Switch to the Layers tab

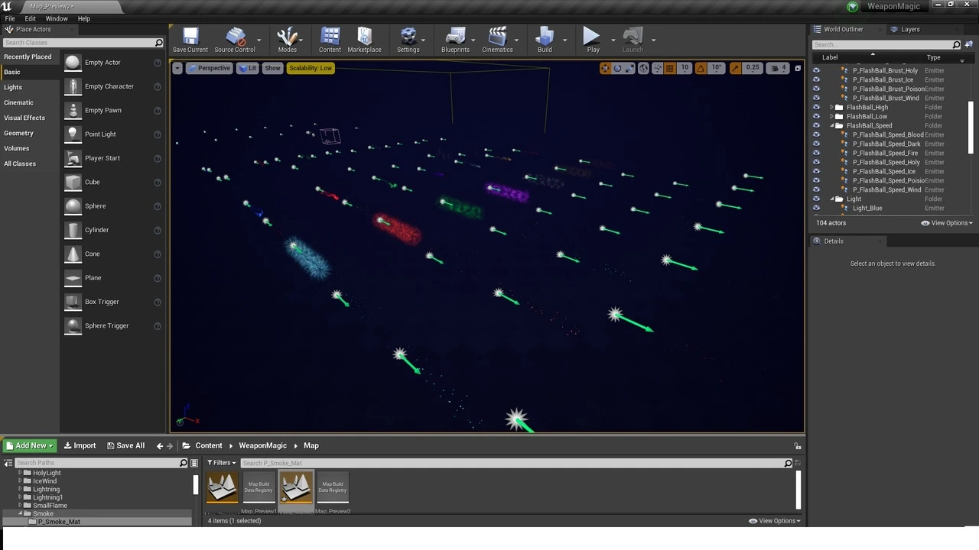tap(909, 29)
